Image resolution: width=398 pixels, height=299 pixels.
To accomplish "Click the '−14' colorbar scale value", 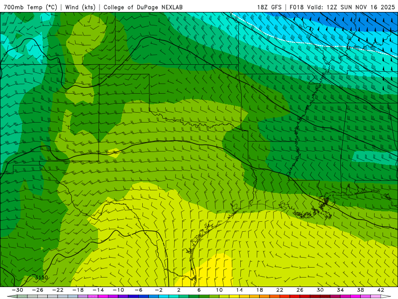I will (98, 290).
